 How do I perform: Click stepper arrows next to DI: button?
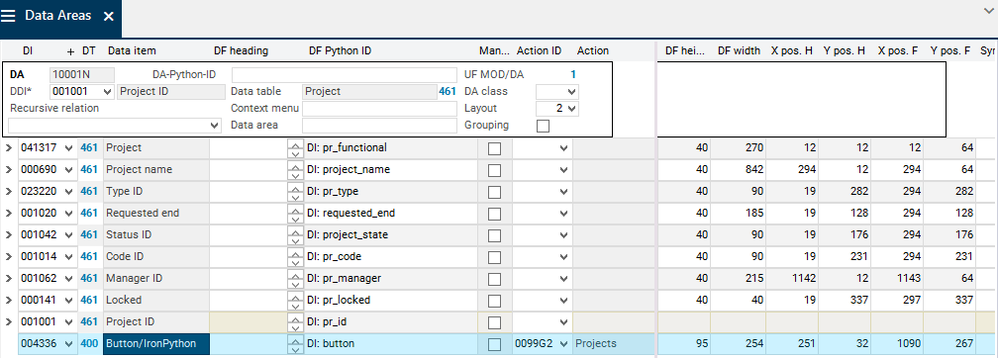pos(295,344)
